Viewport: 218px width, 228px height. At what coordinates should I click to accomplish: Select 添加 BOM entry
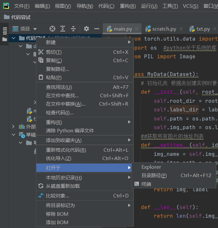point(85,222)
